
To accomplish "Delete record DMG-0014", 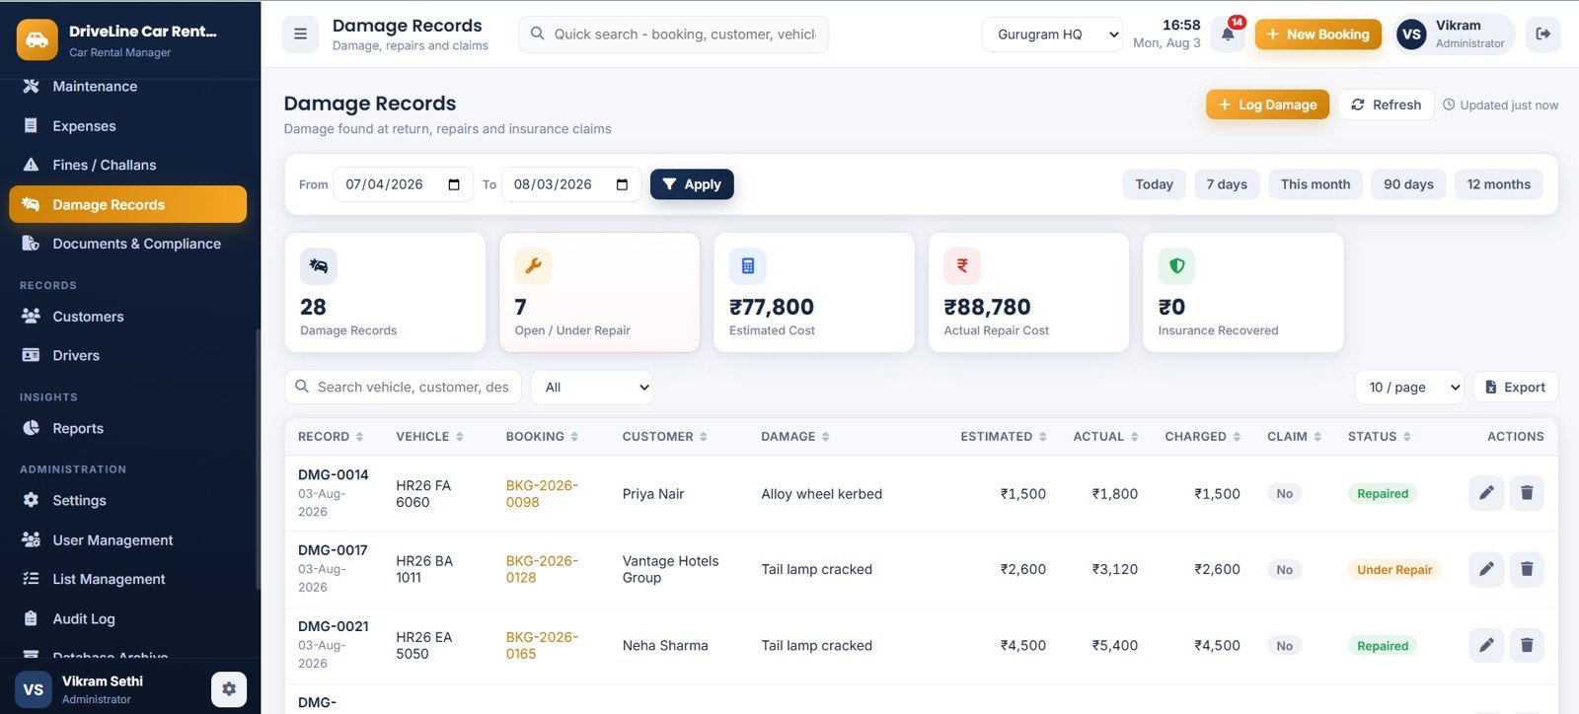I will click(1527, 493).
